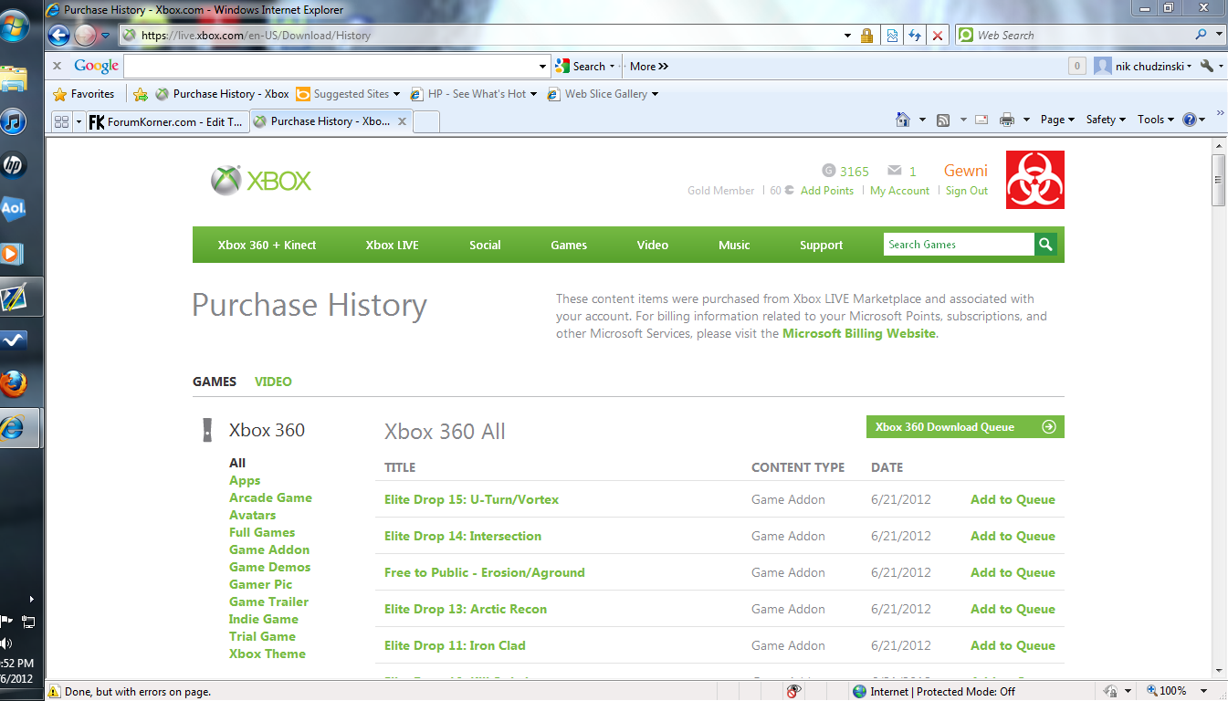Switch to the VIDEO purchase tab
This screenshot has width=1228, height=701.
click(273, 382)
